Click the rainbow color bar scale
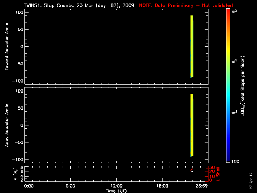Viewport: 257px width, 193px height. coord(228,86)
